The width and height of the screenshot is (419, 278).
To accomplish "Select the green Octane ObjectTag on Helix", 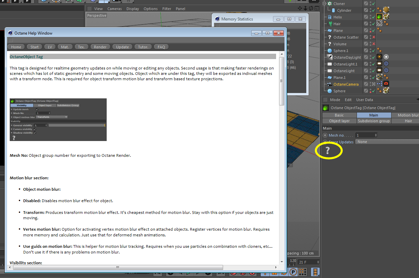I will [379, 16].
